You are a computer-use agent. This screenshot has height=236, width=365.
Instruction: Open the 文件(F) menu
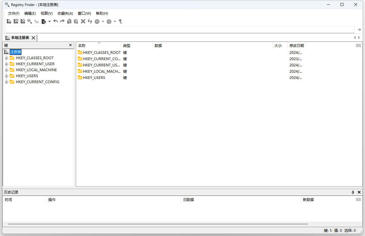click(14, 13)
